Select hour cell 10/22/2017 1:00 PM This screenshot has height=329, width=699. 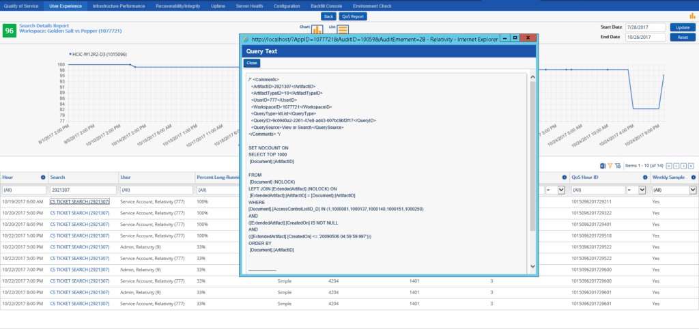click(x=23, y=235)
